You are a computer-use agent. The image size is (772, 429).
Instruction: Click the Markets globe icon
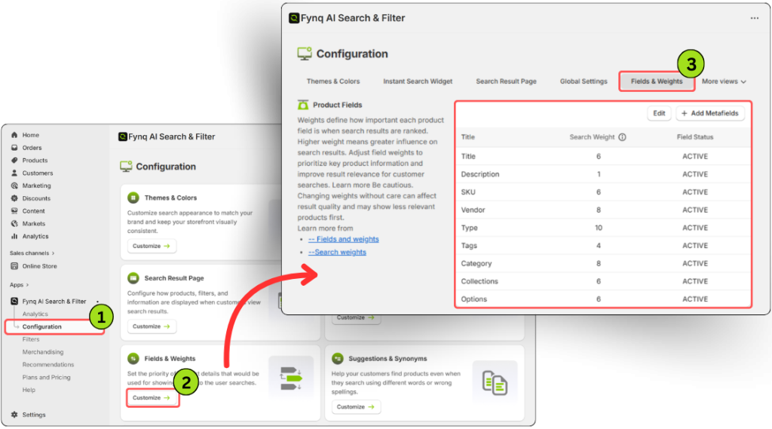tap(14, 224)
